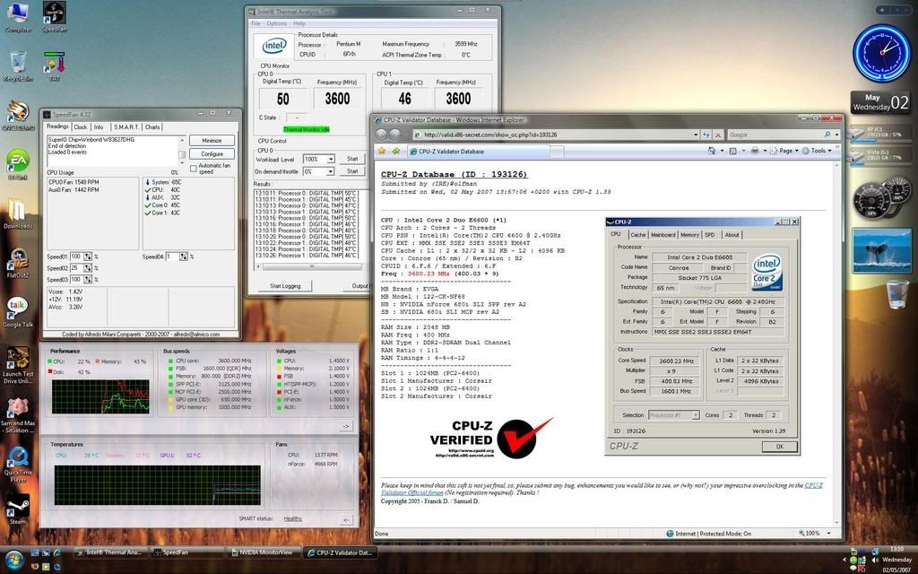Switch to the Charts tab in SpeedFan
Image resolution: width=918 pixels, height=574 pixels.
point(152,127)
